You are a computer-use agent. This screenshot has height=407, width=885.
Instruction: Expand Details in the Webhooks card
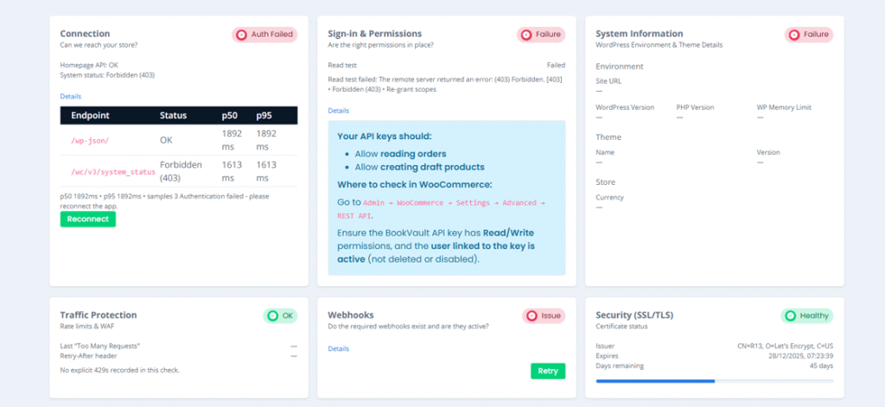[338, 348]
